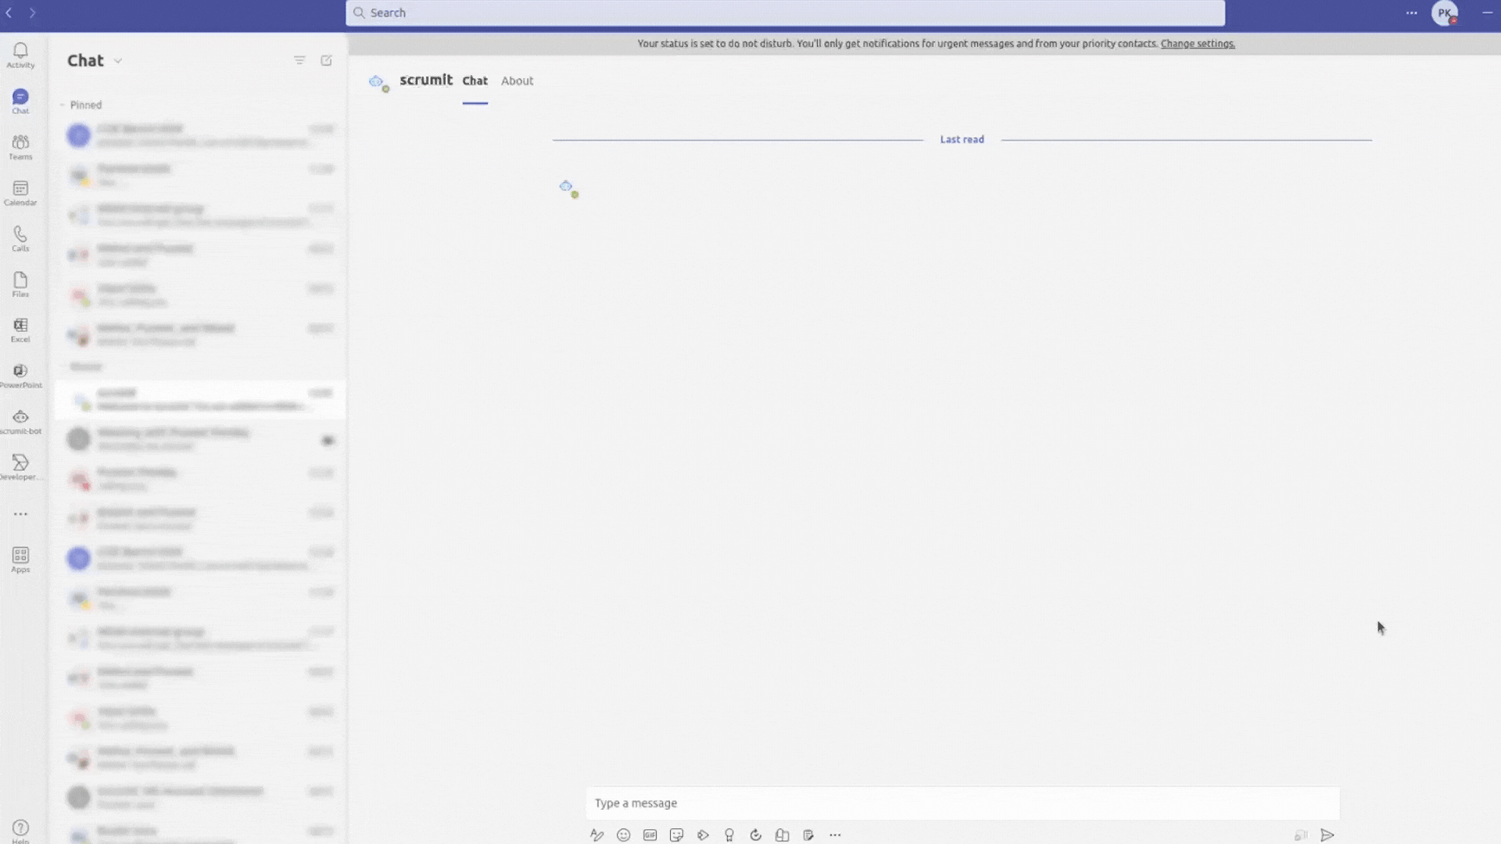
Task: Show more apps ellipsis in sidebar
Action: click(20, 514)
